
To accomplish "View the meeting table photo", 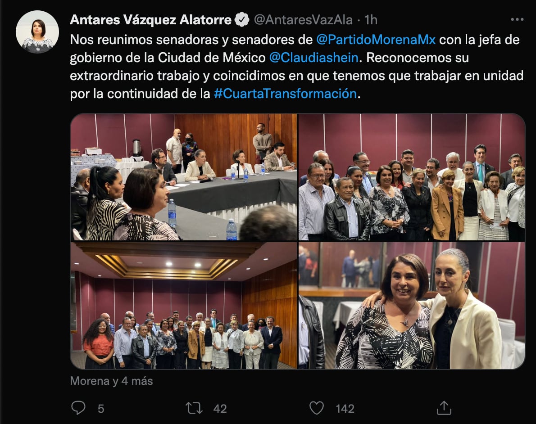I will [x=184, y=177].
